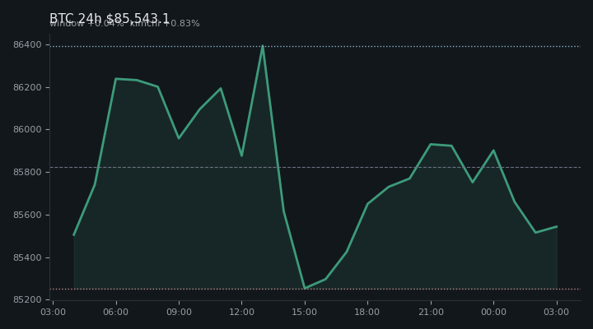Select the 21:00 time axis label

tap(431, 312)
